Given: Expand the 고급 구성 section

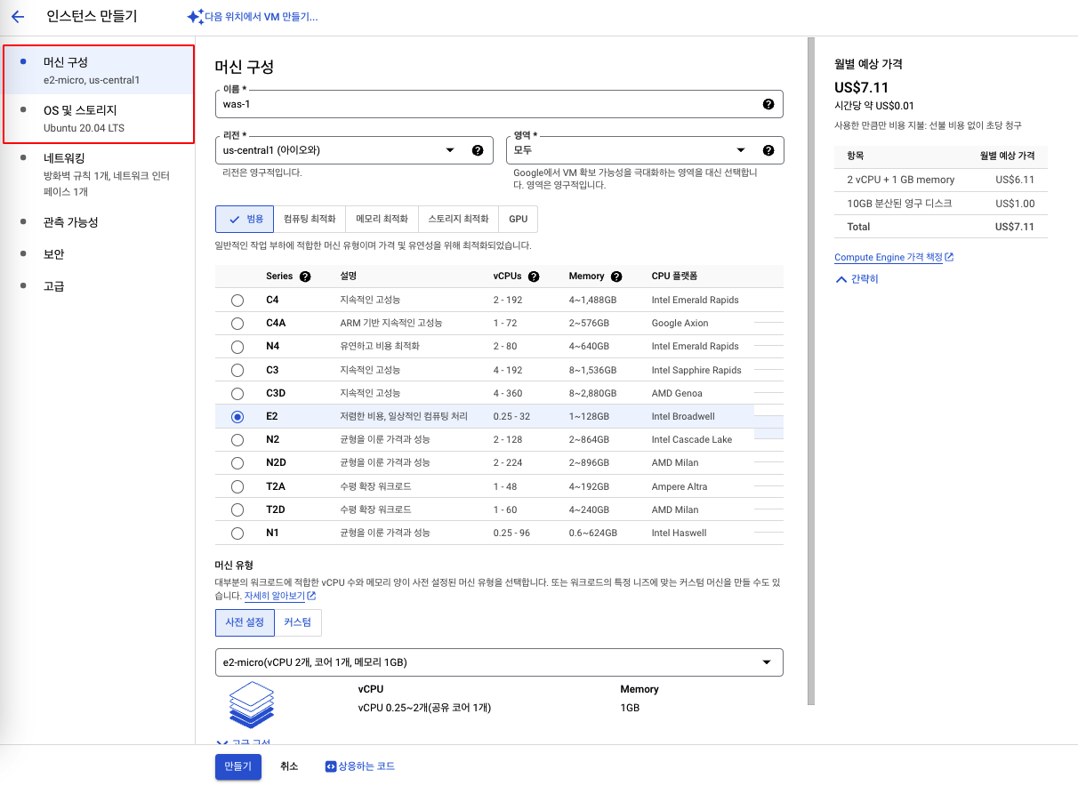Looking at the screenshot, I should coord(243,742).
